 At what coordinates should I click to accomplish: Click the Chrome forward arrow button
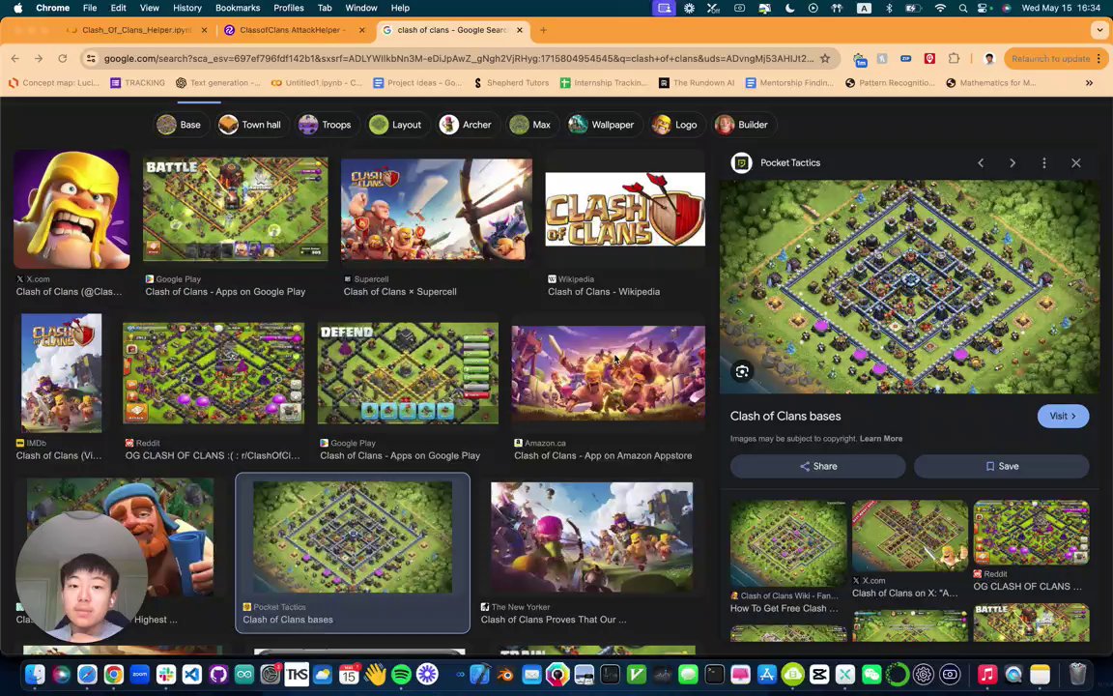[x=39, y=59]
